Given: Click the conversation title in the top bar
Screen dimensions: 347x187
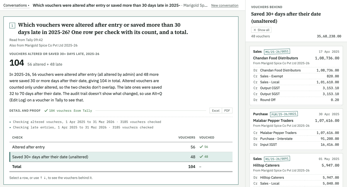Looking at the screenshot, I should pyautogui.click(x=106, y=5).
